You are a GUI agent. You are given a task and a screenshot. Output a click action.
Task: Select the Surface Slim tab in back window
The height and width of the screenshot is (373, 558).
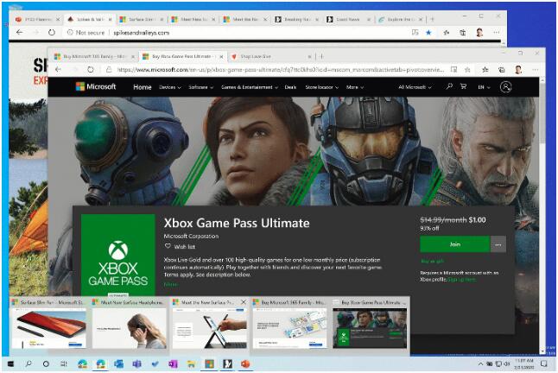point(141,19)
